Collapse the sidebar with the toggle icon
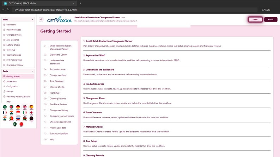 click(x=41, y=19)
